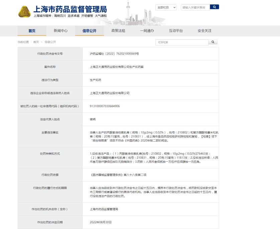Screen dimensions: 280x229
Task: Open the 首页 navigation tab
Action: pos(32,31)
